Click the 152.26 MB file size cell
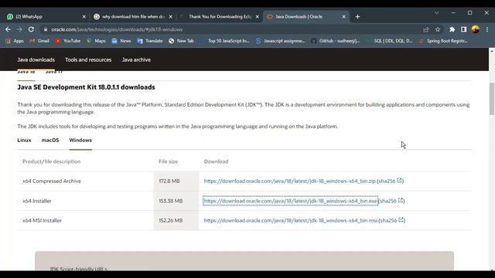 [x=176, y=220]
